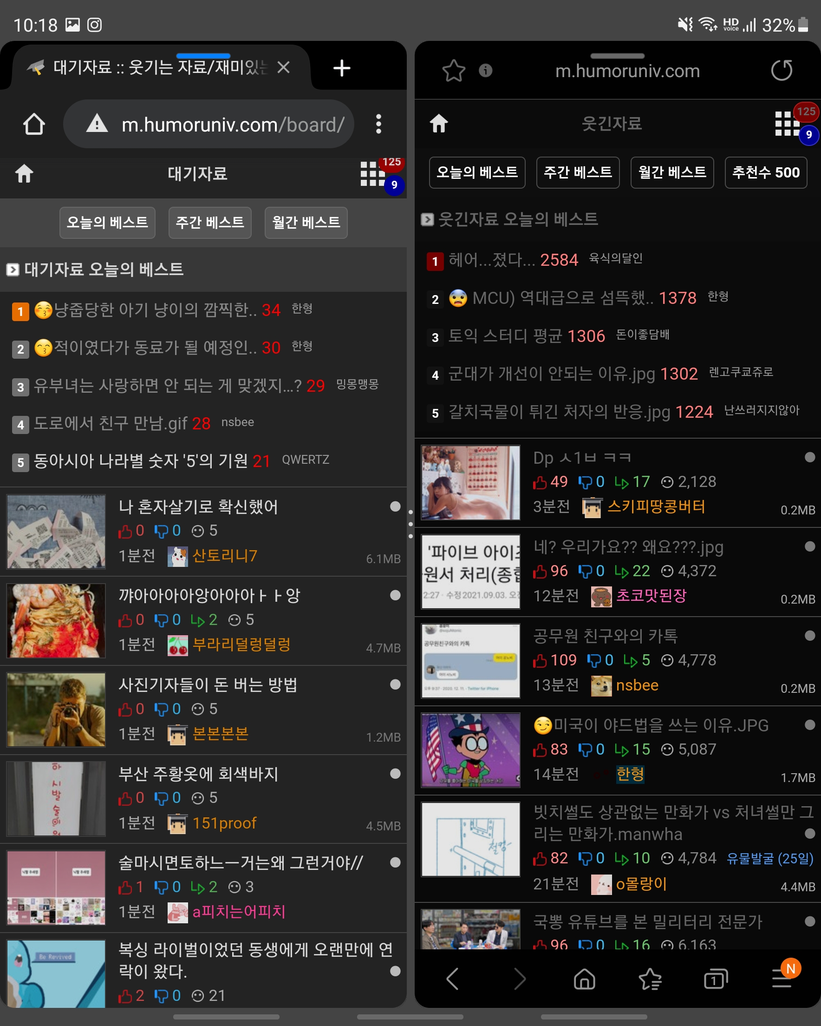Go to site home from 웃긴자료 header
Viewport: 821px width, 1026px height.
(x=439, y=124)
